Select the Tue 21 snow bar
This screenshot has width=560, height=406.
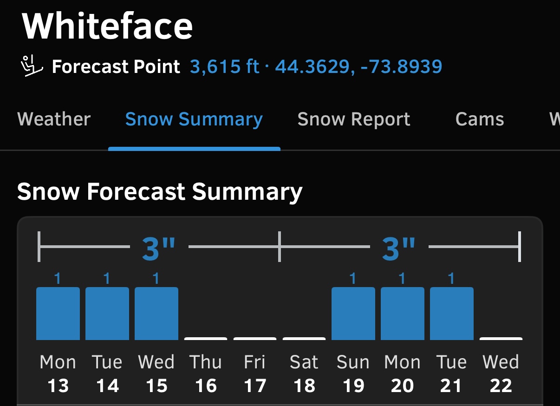(452, 314)
